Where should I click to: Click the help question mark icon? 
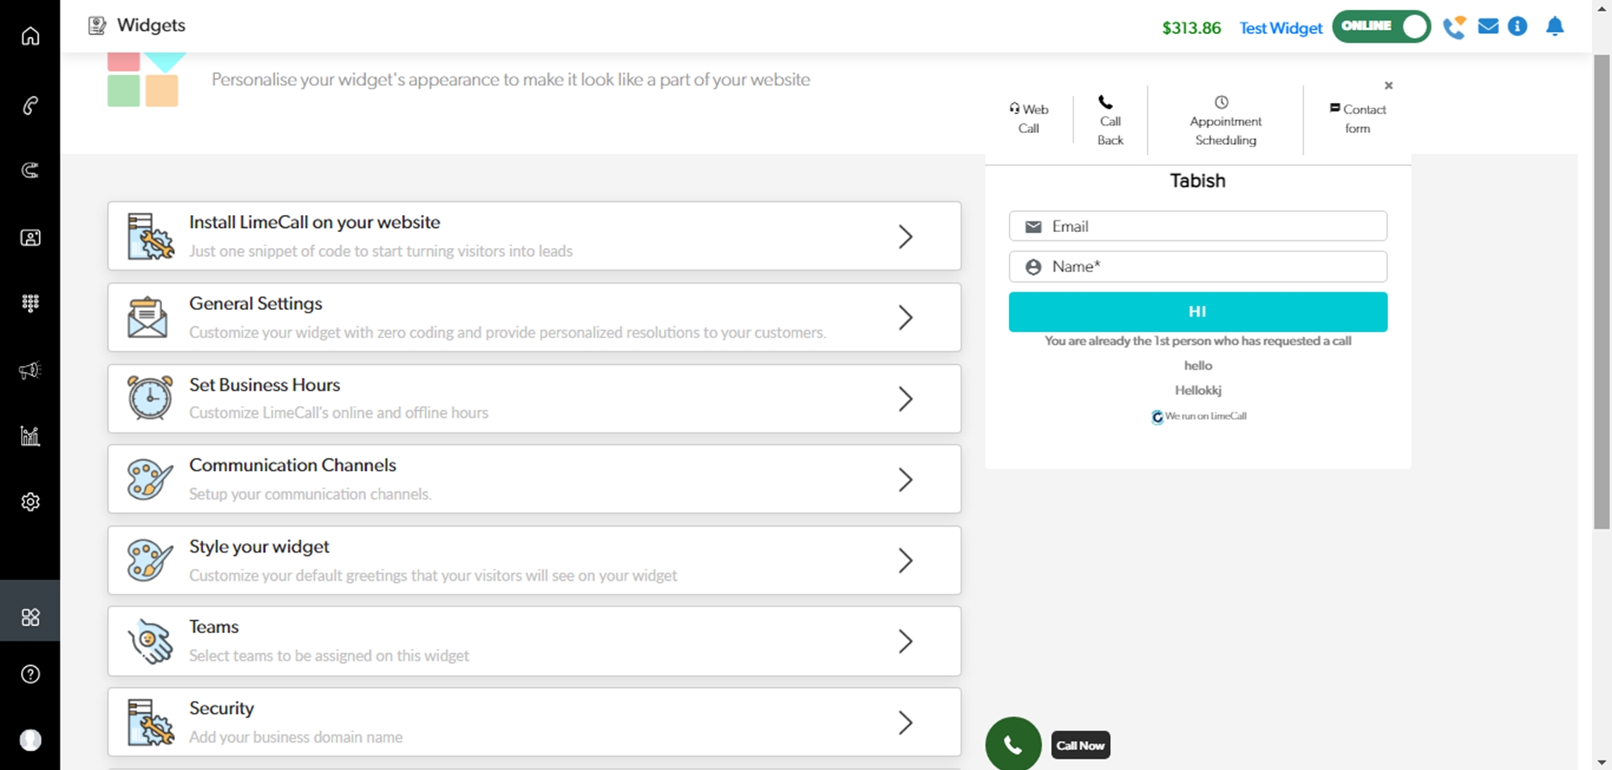pos(30,674)
